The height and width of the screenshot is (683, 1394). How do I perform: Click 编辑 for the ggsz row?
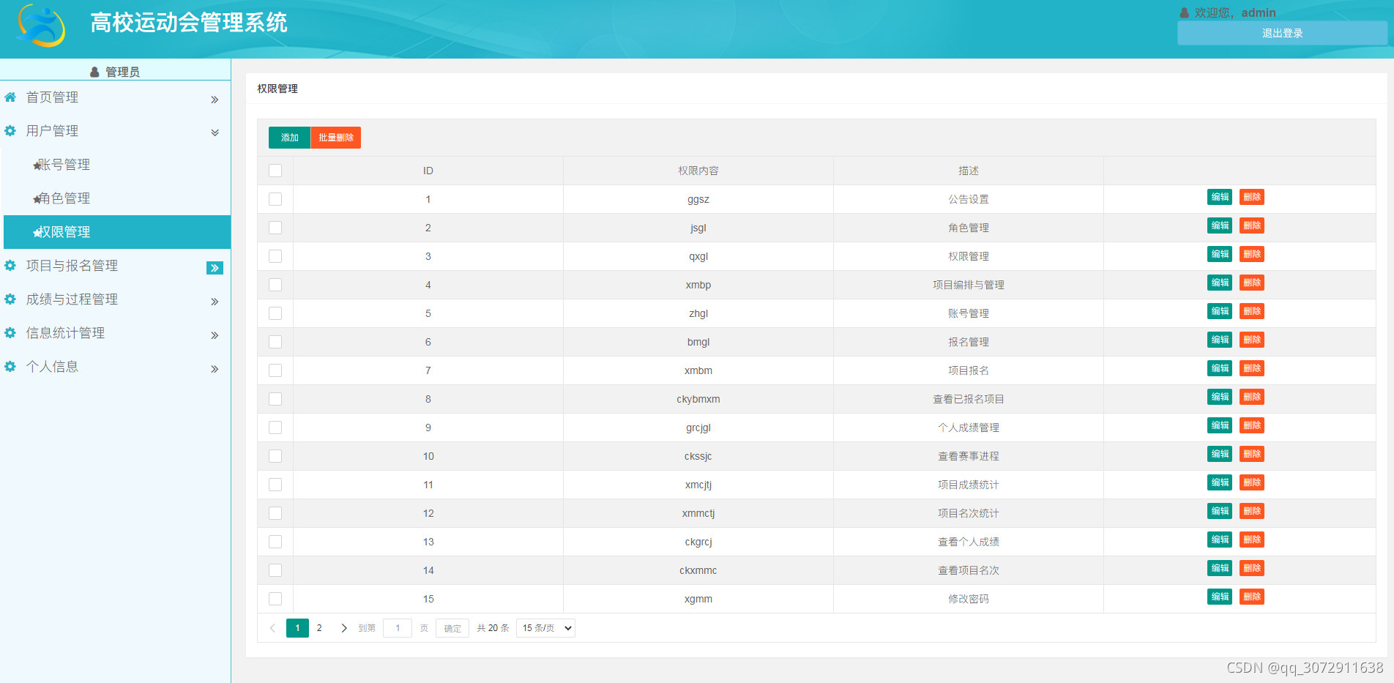coord(1220,197)
